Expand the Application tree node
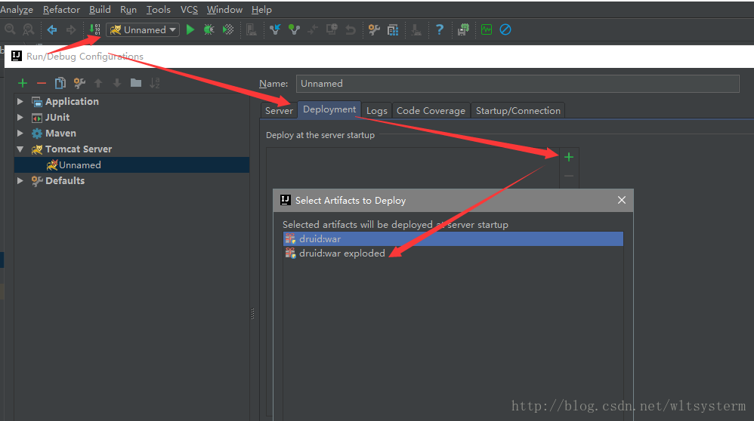This screenshot has height=421, width=754. click(x=20, y=101)
